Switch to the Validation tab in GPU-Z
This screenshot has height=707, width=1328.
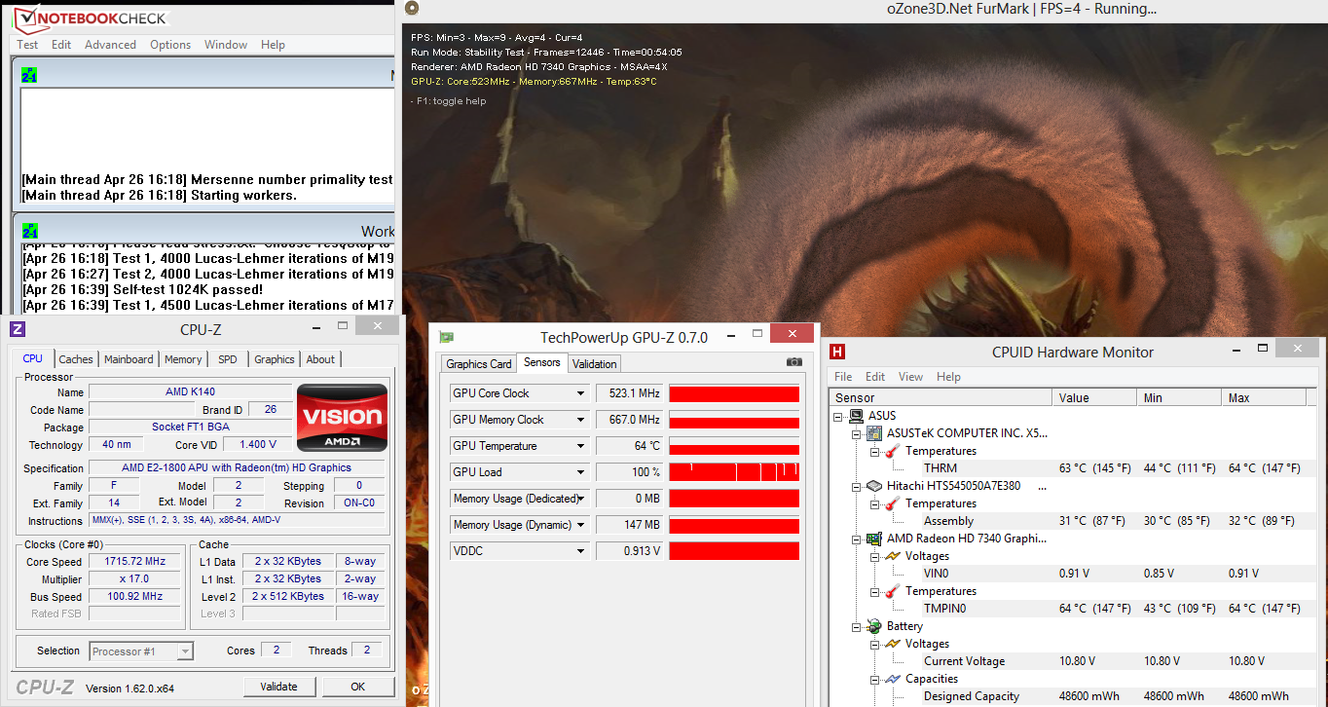point(594,364)
